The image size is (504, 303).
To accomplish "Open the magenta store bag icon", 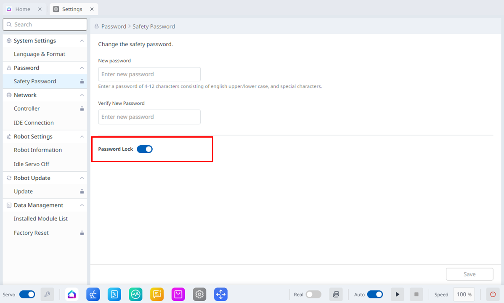I will (x=178, y=295).
